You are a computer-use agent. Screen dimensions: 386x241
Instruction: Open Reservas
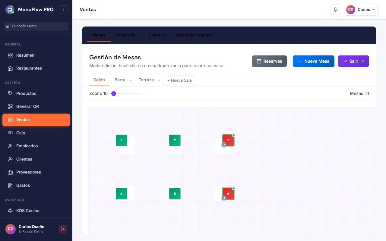(269, 61)
